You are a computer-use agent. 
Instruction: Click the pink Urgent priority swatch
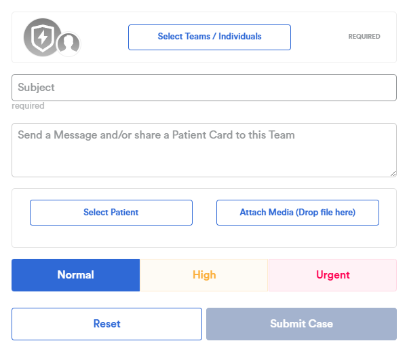coord(332,275)
